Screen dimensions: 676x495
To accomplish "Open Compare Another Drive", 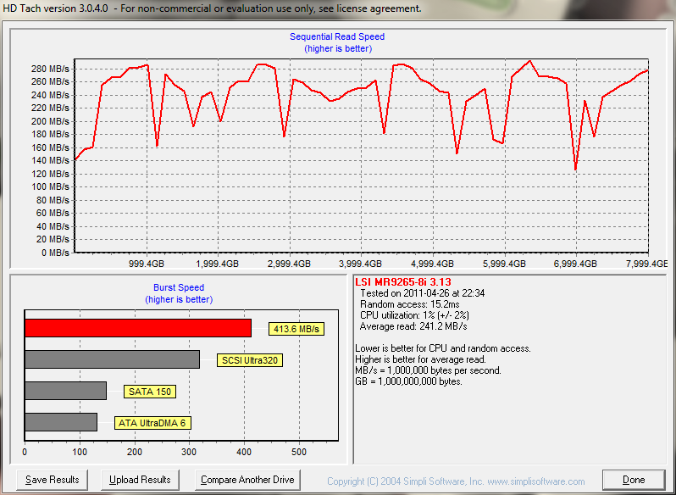I will [247, 480].
